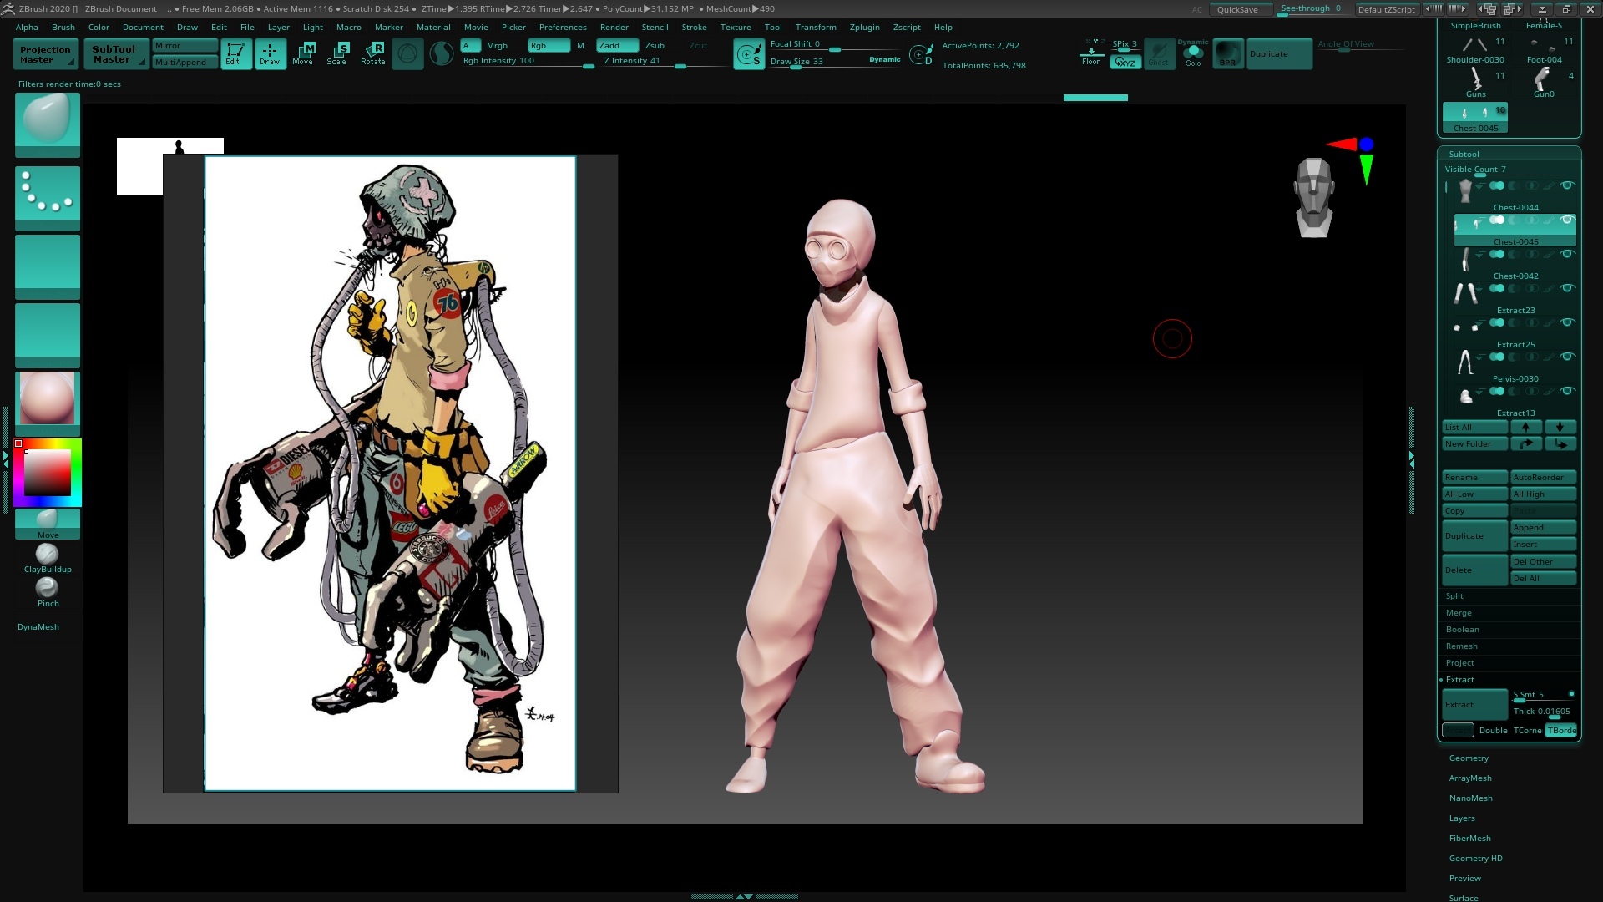This screenshot has width=1603, height=902.
Task: Click the DynaMesh label
Action: [38, 627]
